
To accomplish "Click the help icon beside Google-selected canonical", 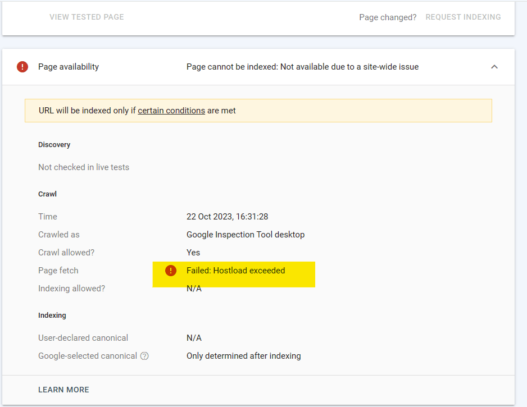I will click(x=144, y=356).
